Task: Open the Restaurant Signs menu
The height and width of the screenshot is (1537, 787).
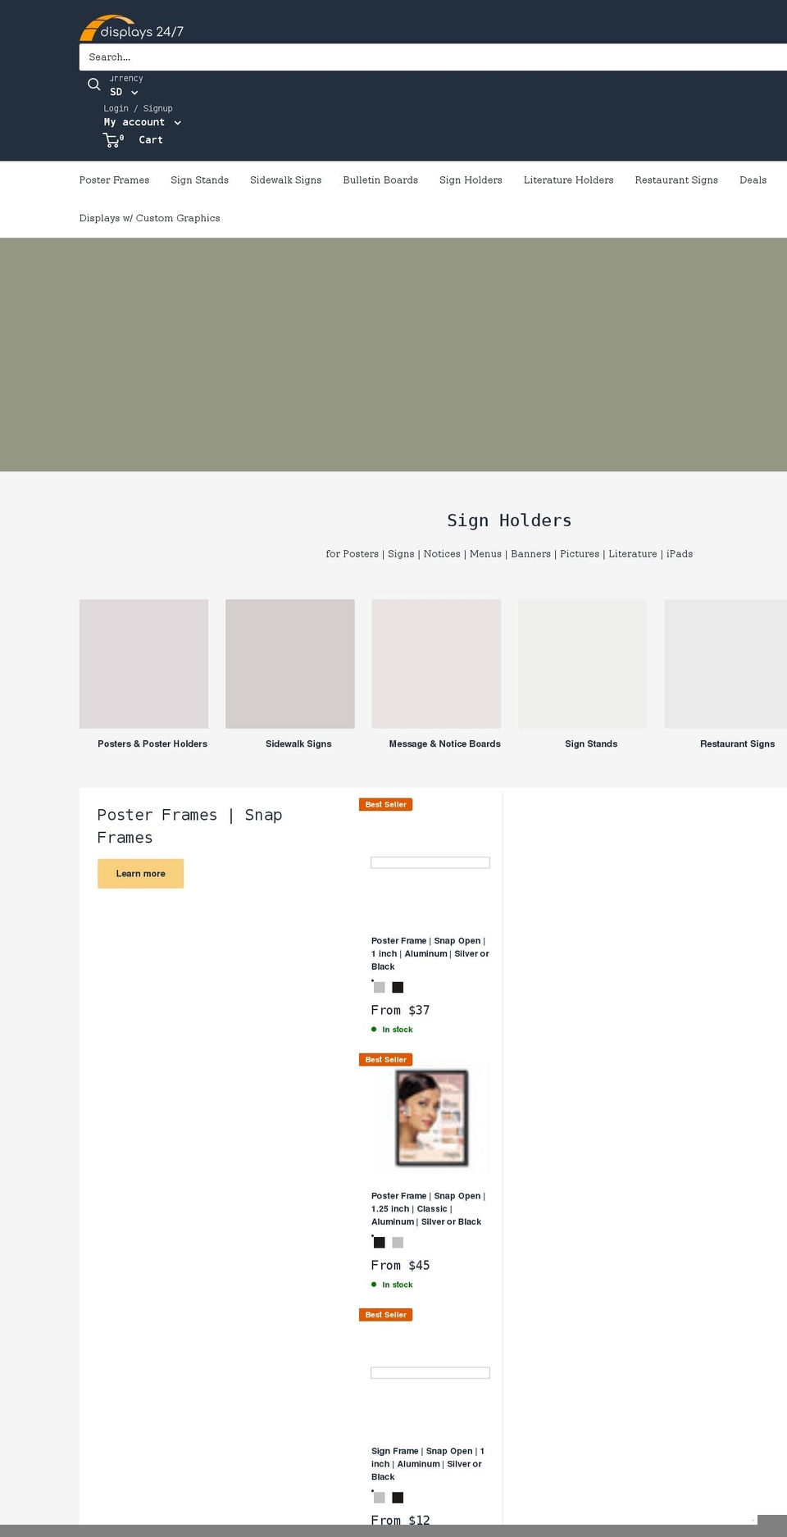Action: point(676,180)
